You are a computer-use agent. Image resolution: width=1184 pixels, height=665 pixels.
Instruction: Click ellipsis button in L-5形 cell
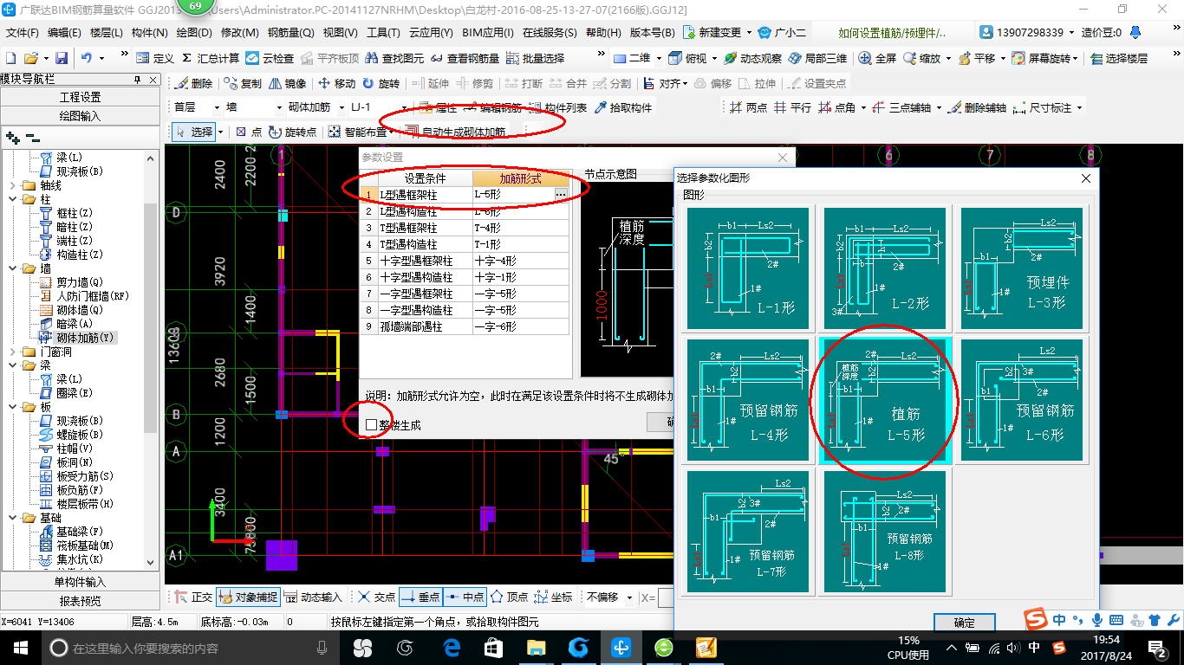point(562,195)
